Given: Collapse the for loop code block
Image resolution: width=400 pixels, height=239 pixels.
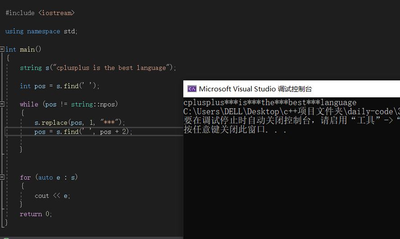Looking at the screenshot, I should (x=2, y=177).
